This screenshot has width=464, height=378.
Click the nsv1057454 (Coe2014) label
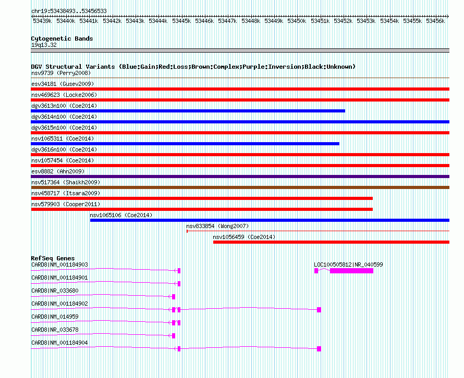click(63, 160)
